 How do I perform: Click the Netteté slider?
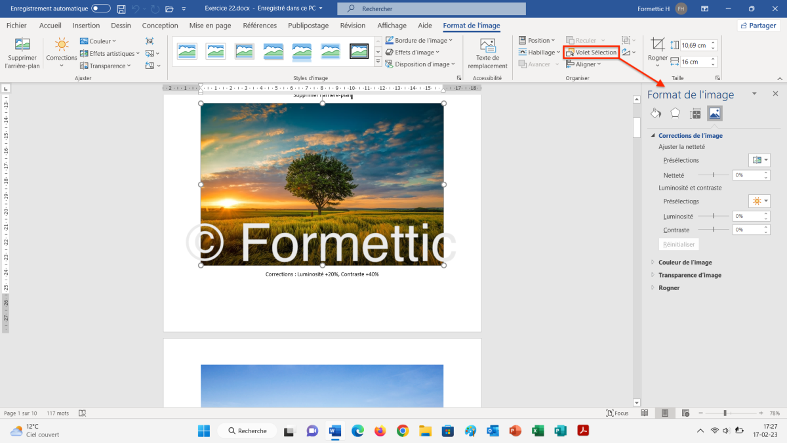click(x=714, y=175)
